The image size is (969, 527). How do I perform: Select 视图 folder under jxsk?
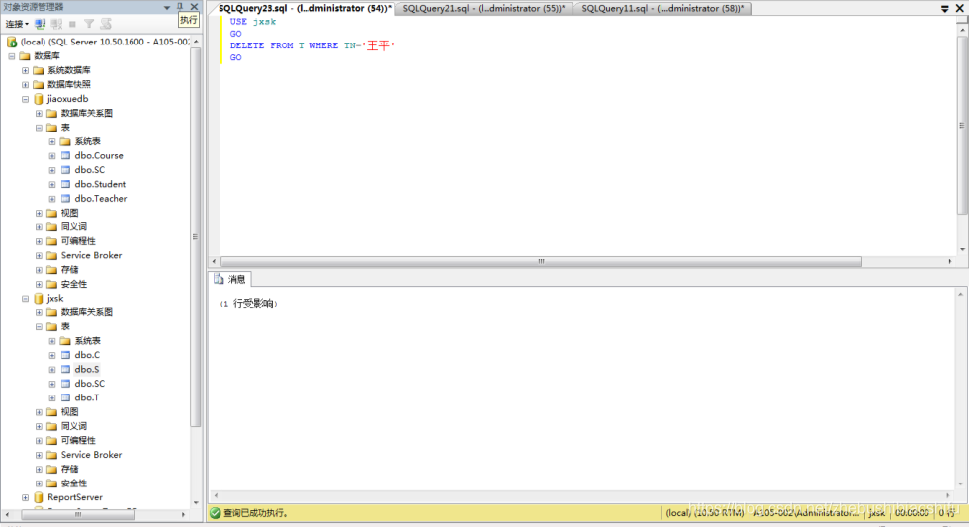point(69,412)
